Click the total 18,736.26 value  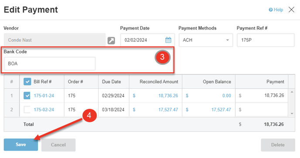(x=274, y=124)
